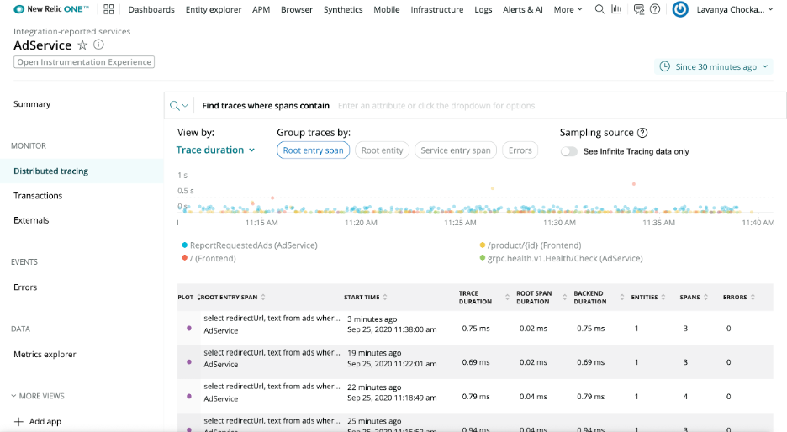Open Errors under EVENTS in sidebar
Screen dimensions: 787x432
(x=25, y=287)
